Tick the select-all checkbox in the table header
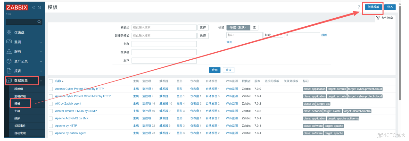This screenshot has height=141, width=409. [51, 81]
